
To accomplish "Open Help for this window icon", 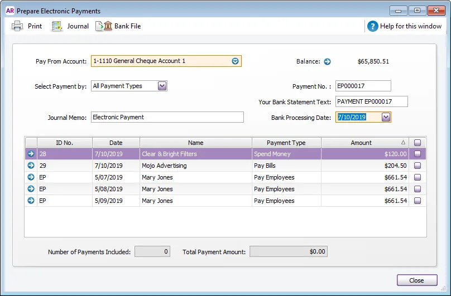I will click(x=372, y=26).
